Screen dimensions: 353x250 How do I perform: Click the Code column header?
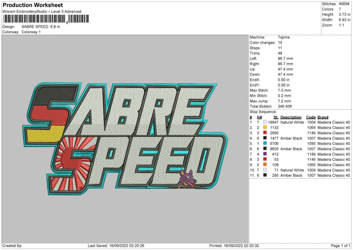point(311,117)
